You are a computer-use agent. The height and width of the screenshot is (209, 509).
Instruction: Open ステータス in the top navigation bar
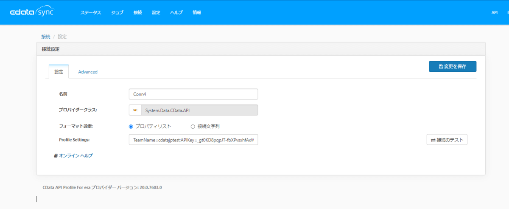click(x=91, y=13)
